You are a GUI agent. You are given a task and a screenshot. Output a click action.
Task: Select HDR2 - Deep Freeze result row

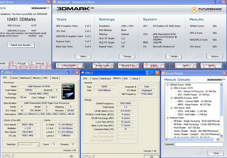[x=194, y=105]
